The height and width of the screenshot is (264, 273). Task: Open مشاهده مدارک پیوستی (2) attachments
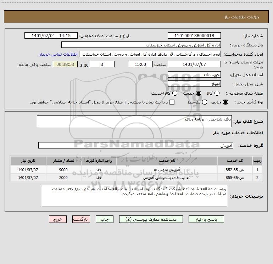click(x=151, y=219)
